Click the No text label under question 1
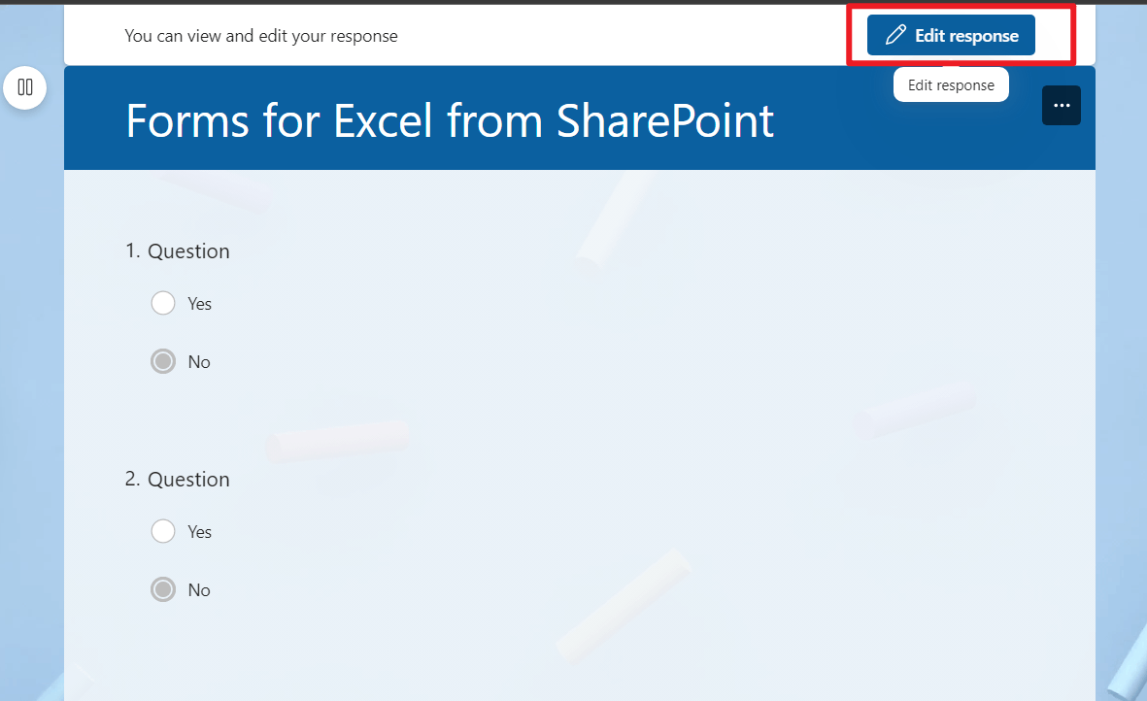 (199, 362)
